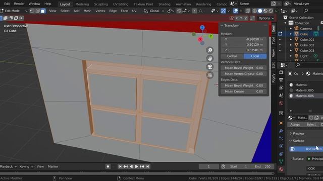Click the play animation button
Screen dimensions: 323x181
(x=136, y=166)
